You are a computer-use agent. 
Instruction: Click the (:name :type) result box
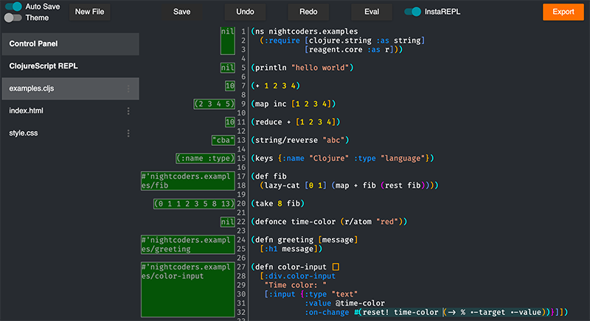coord(206,158)
